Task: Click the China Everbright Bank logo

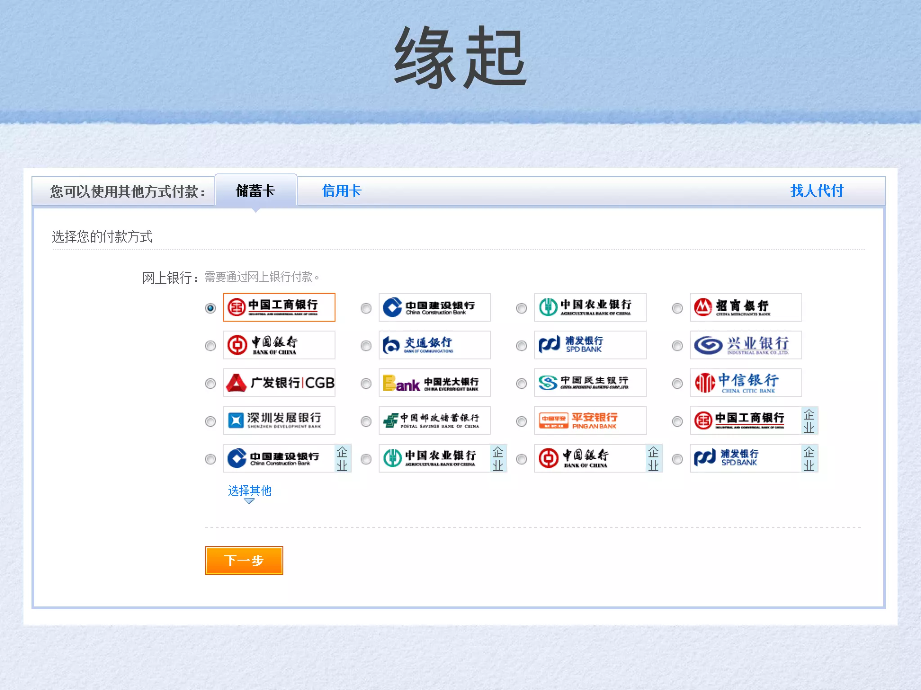Action: pyautogui.click(x=434, y=383)
